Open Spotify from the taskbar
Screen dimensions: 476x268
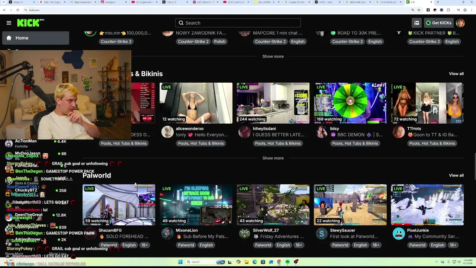tap(287, 262)
